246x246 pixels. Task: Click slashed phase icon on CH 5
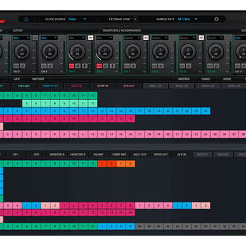(78, 66)
